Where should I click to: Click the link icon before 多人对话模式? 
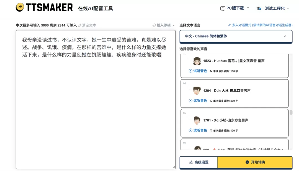point(230,25)
